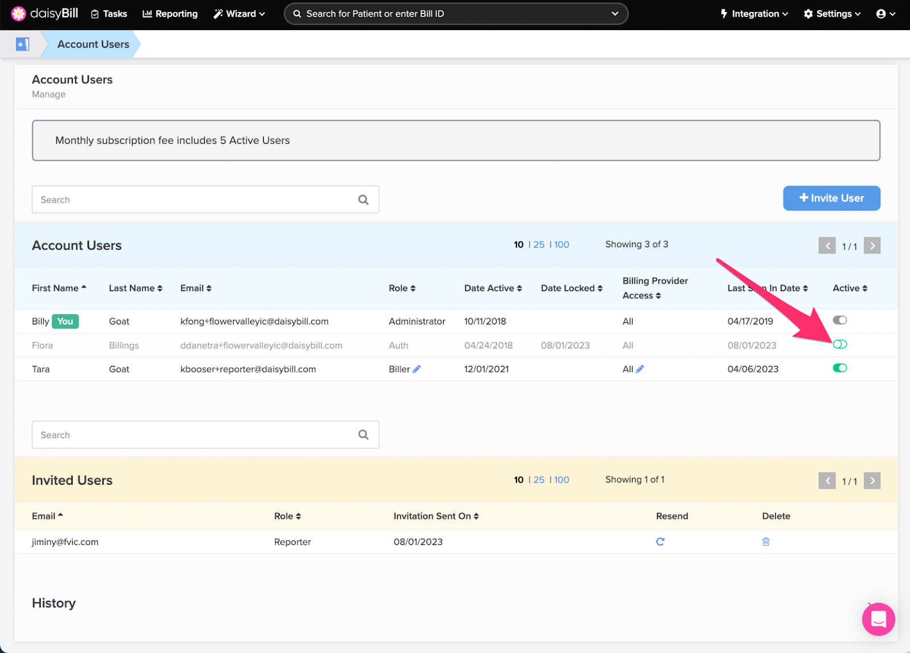The image size is (910, 653).
Task: Edit Tara's Billing Provider Access
Action: click(640, 369)
